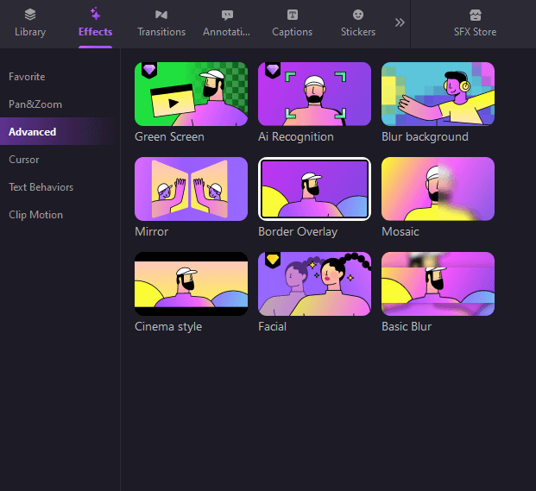The height and width of the screenshot is (491, 536).
Task: Click the Mirror label text
Action: pos(151,231)
